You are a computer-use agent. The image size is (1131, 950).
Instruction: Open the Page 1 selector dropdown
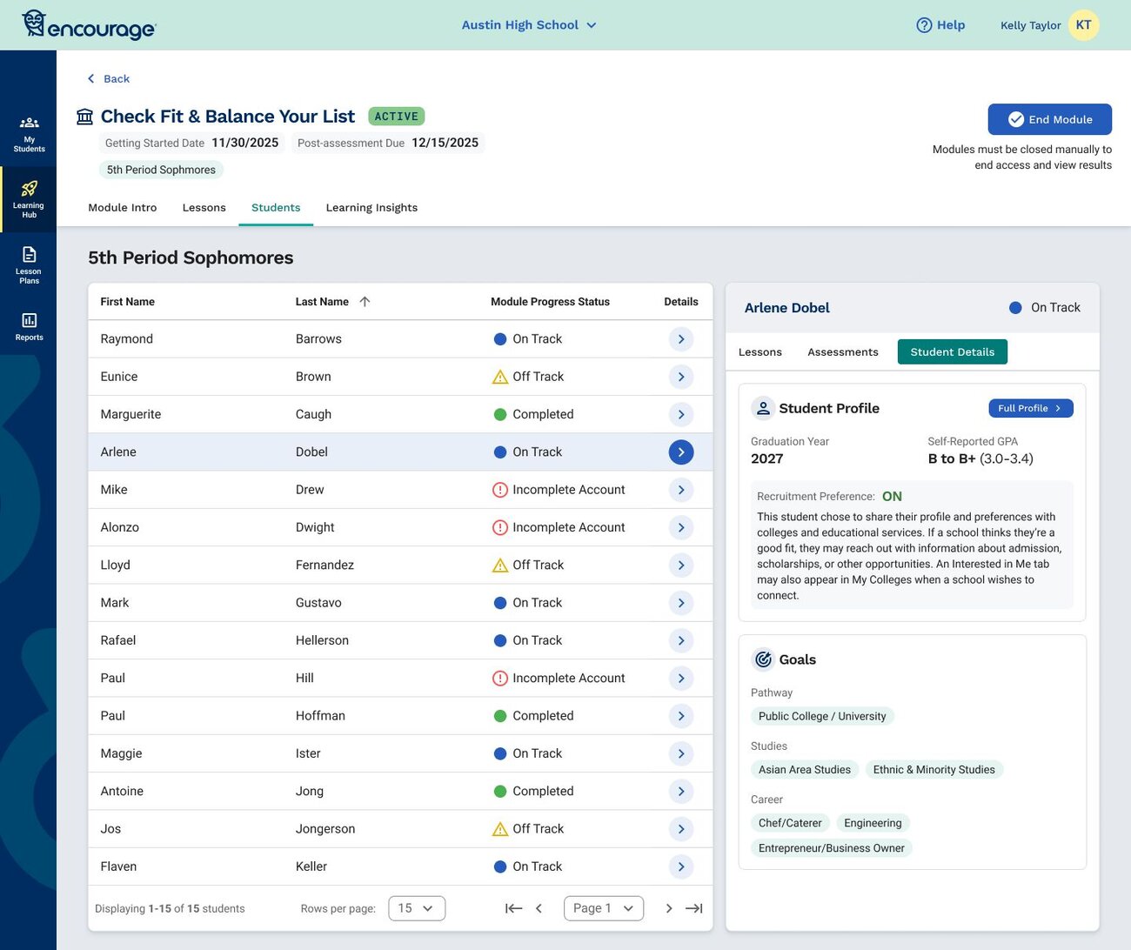603,908
